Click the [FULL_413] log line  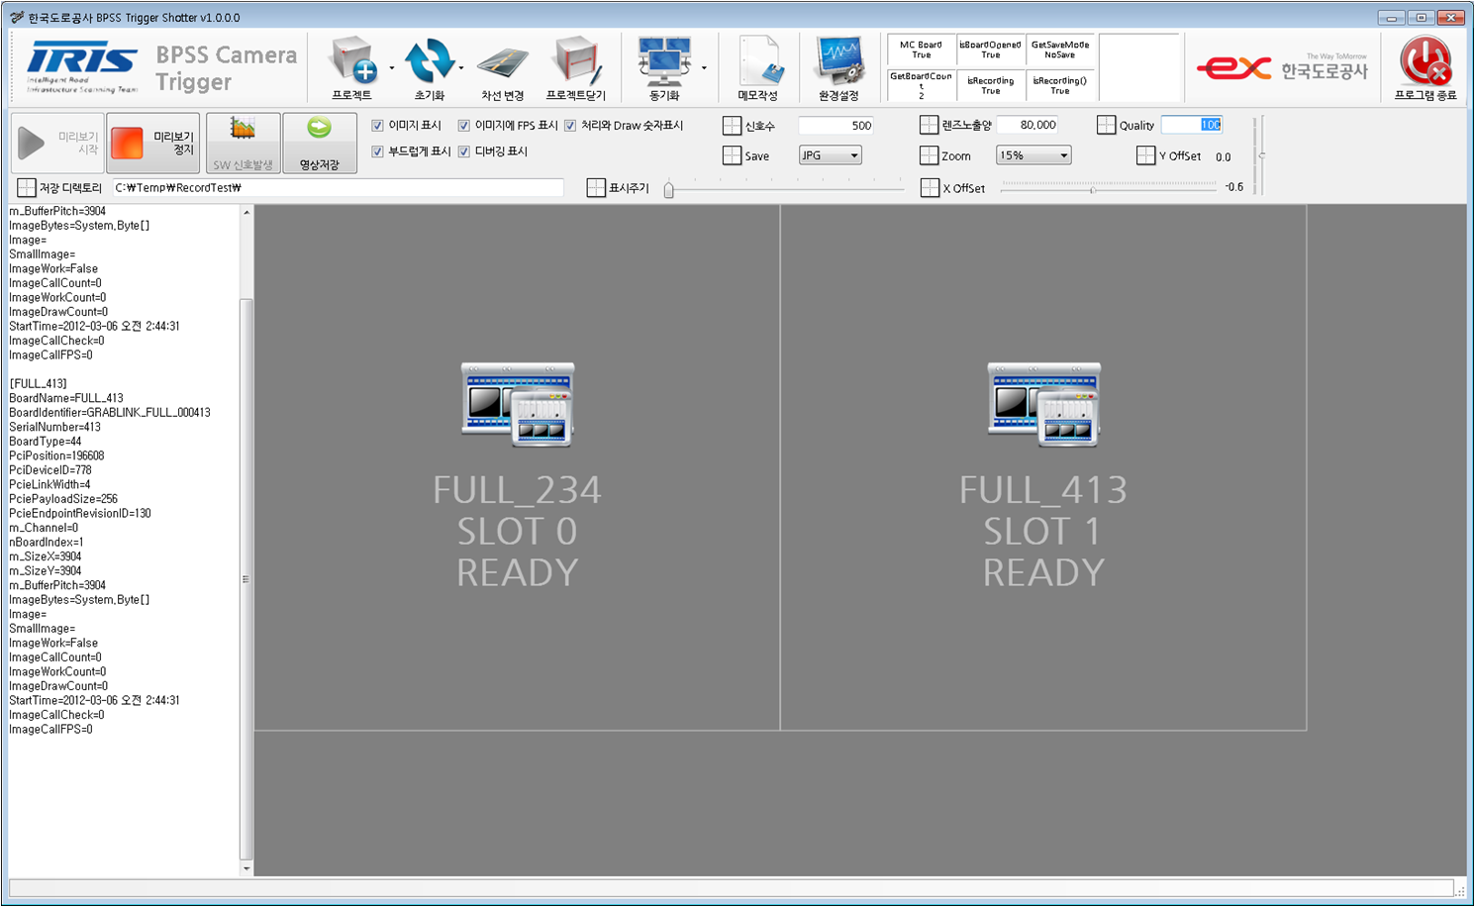pyautogui.click(x=38, y=383)
